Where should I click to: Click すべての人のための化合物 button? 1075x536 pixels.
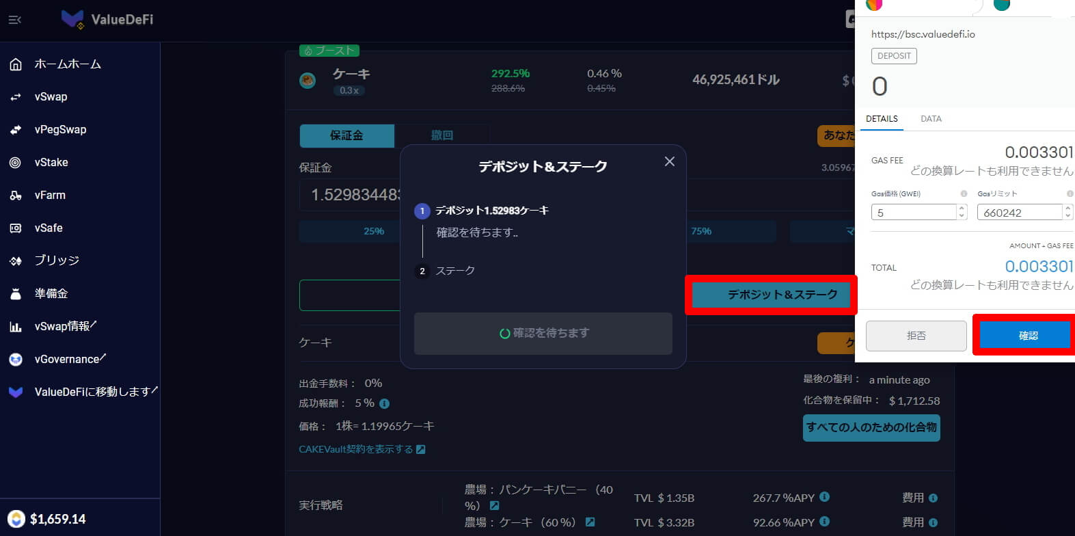(871, 427)
